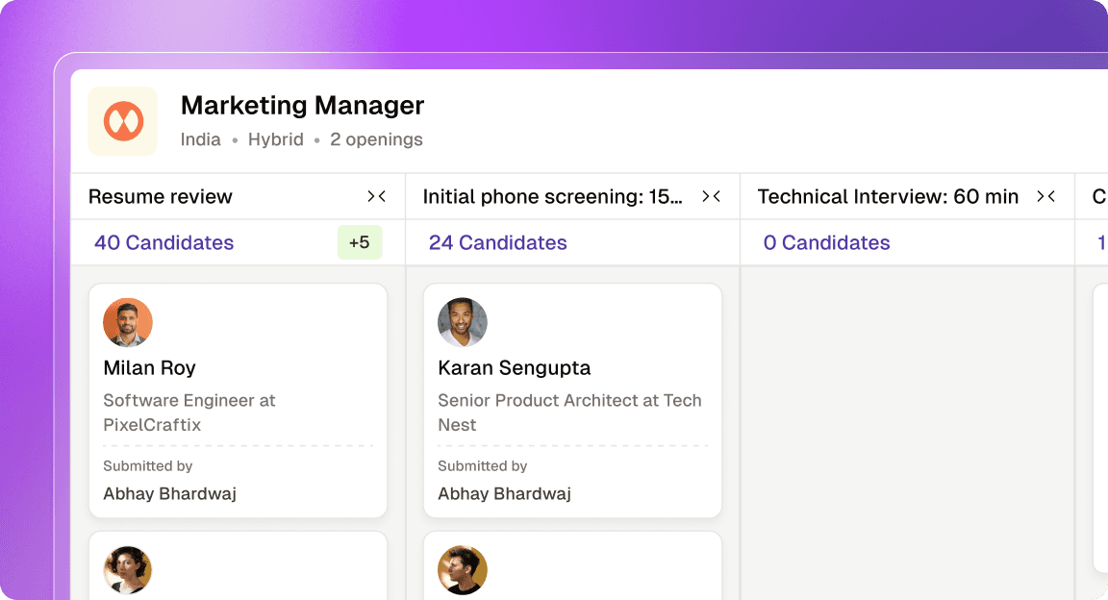The image size is (1108, 600).
Task: Click Abhay Bhardwaj under Milan Roy's card
Action: pyautogui.click(x=169, y=493)
